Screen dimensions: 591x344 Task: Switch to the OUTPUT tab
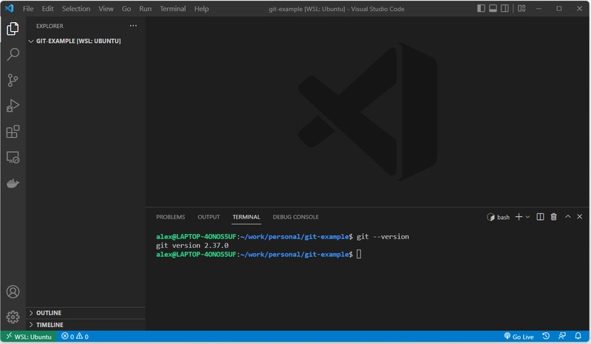(208, 217)
